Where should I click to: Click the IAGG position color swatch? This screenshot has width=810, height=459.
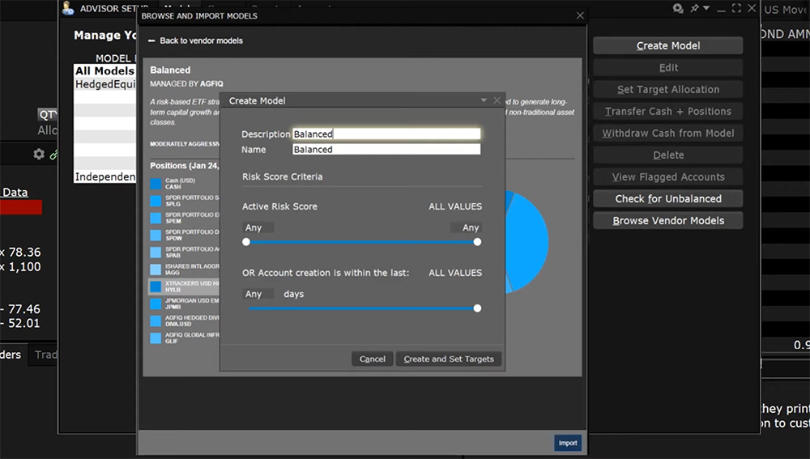point(156,269)
